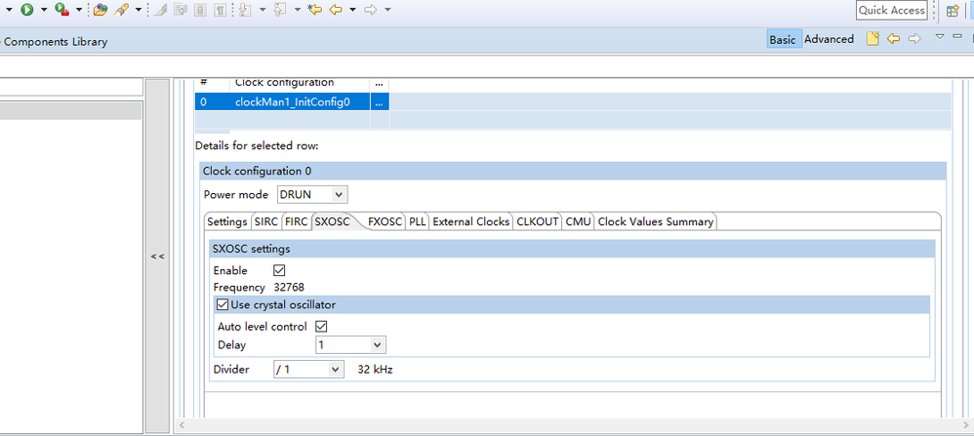Open the Power mode DRUN dropdown
The height and width of the screenshot is (436, 974).
(x=312, y=194)
